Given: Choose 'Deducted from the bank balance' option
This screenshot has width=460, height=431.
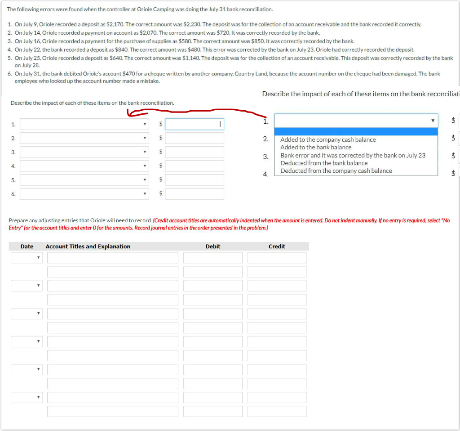Looking at the screenshot, I should 324,163.
